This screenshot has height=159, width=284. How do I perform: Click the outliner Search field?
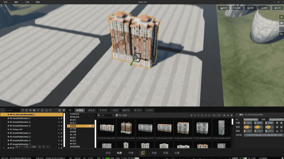[x=12, y=110]
